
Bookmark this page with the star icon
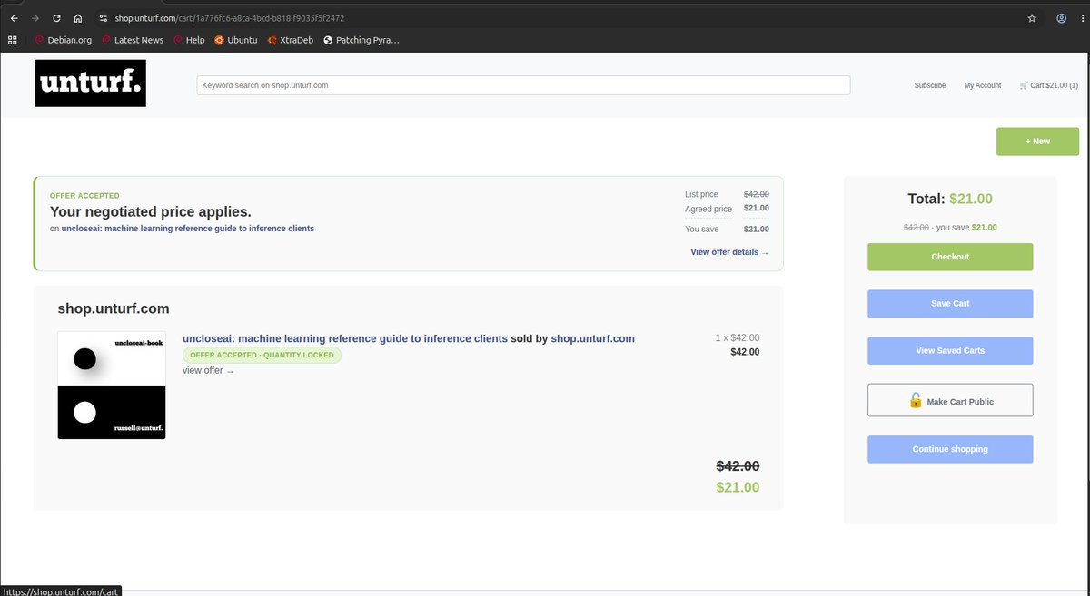1032,18
